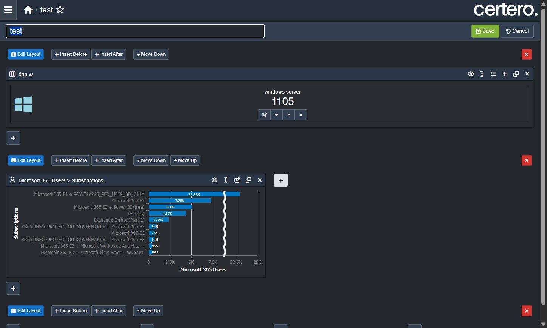Click the Windows logo on windows server tile
This screenshot has width=547, height=328.
[x=23, y=104]
